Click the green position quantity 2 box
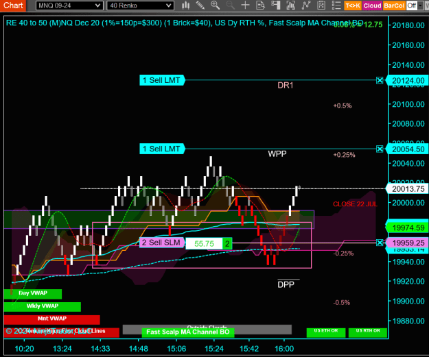Viewport: 429px width, 357px height. 227,243
